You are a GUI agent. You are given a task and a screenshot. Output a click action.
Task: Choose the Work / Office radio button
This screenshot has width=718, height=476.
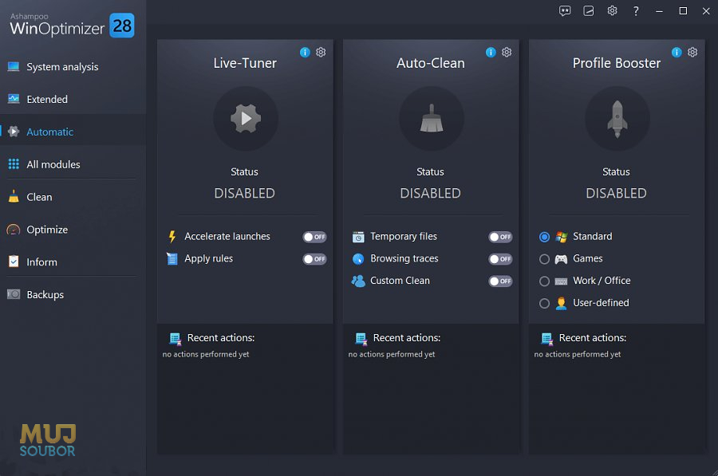point(544,281)
